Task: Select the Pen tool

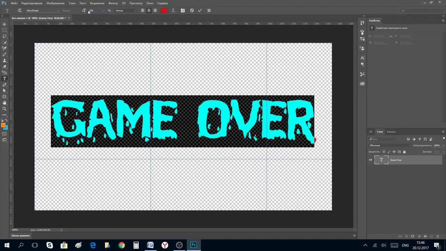Action: click(x=5, y=85)
